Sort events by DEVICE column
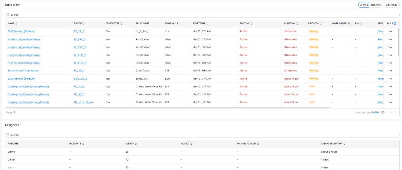 (84, 23)
